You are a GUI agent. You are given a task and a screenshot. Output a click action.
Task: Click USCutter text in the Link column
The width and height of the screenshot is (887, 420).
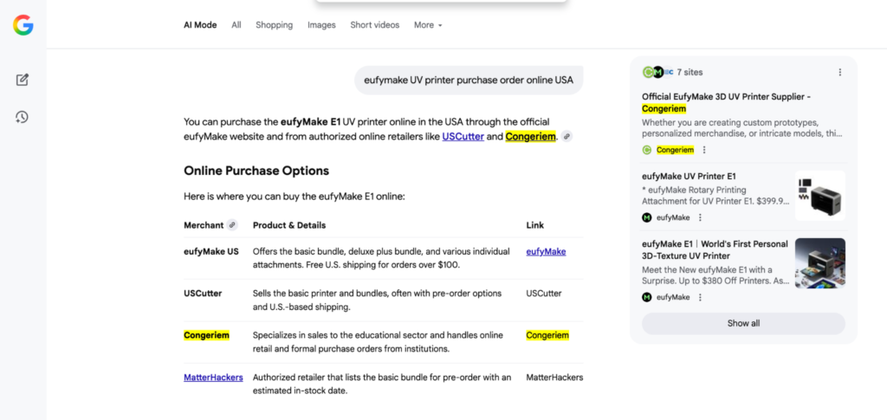pos(544,294)
